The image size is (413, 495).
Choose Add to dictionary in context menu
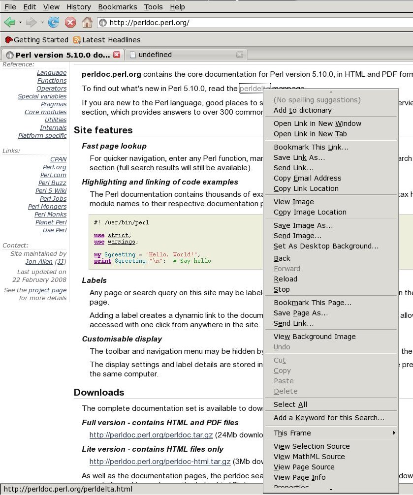[x=331, y=110]
